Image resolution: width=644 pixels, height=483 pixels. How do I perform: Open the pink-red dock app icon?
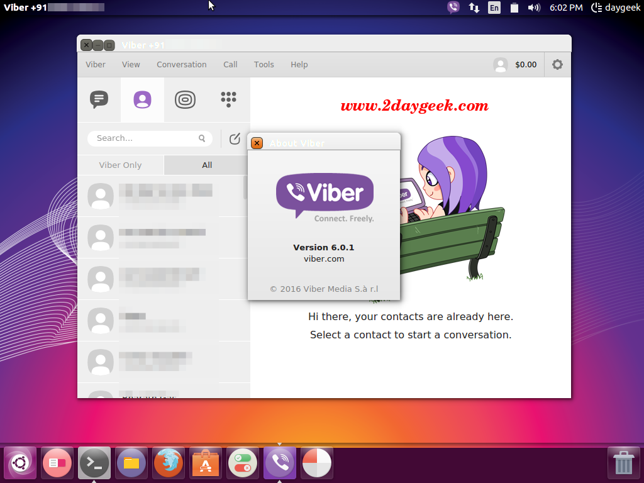(57, 463)
